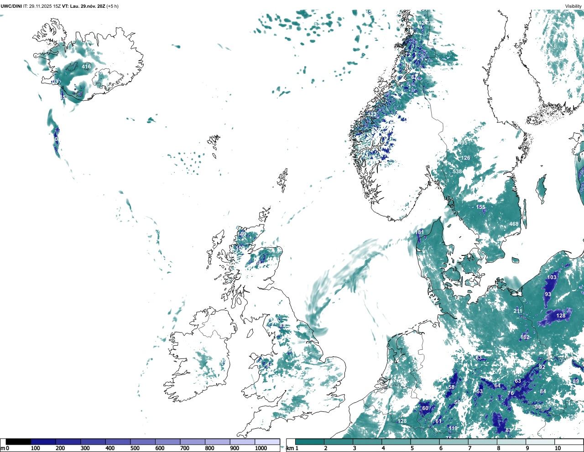Screen dimensions: 584x452
Task: Click the '495' value over Sweden
Action: point(463,143)
